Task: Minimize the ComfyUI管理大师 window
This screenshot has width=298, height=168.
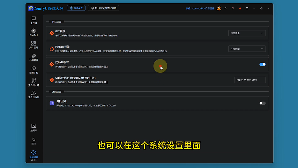Action: pyautogui.click(x=254, y=8)
